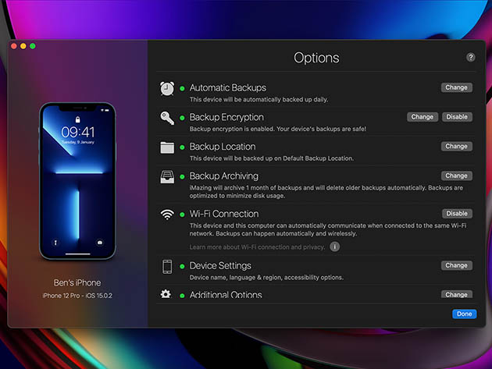492x369 pixels.
Task: Click the Backup Encryption key icon
Action: click(x=167, y=119)
